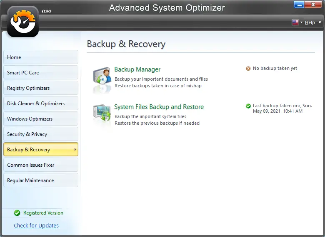The width and height of the screenshot is (325, 237).
Task: Open the Help menu
Action: [x=310, y=22]
